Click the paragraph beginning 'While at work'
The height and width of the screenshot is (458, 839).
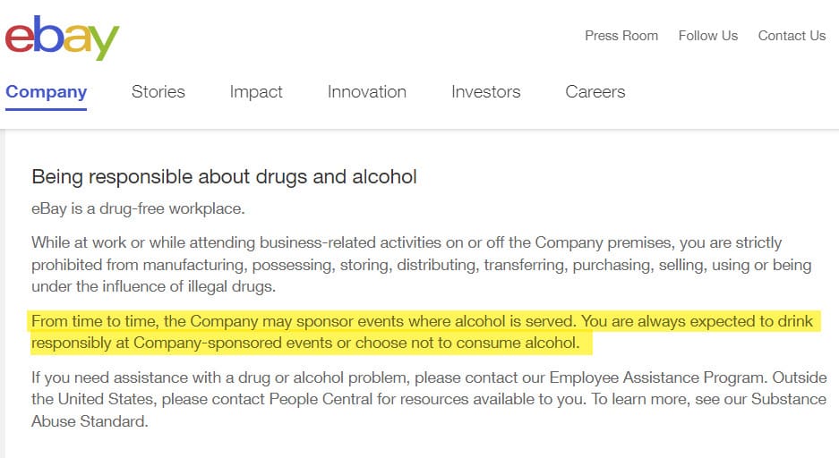[421, 265]
